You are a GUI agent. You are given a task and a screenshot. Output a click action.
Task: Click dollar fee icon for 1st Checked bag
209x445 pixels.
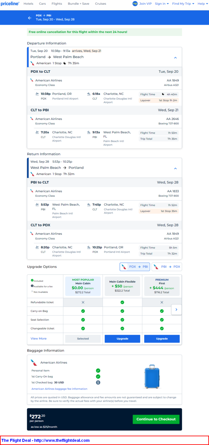(x=98, y=382)
